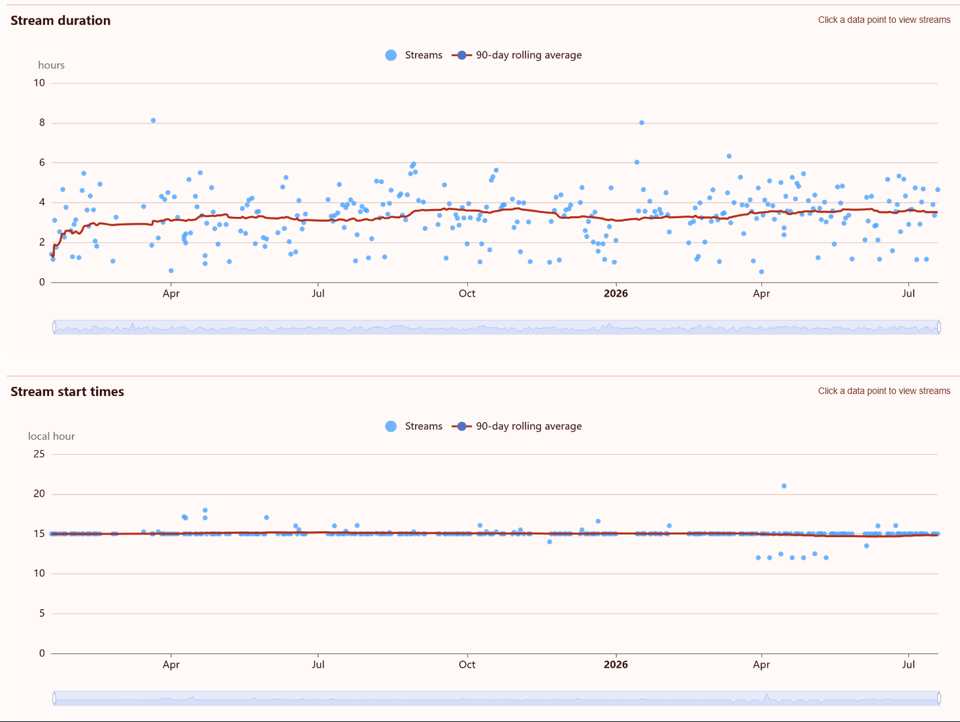Viewport: 960px width, 722px height.
Task: Select the left handle of Stream start times zoom slider
Action: 54,698
